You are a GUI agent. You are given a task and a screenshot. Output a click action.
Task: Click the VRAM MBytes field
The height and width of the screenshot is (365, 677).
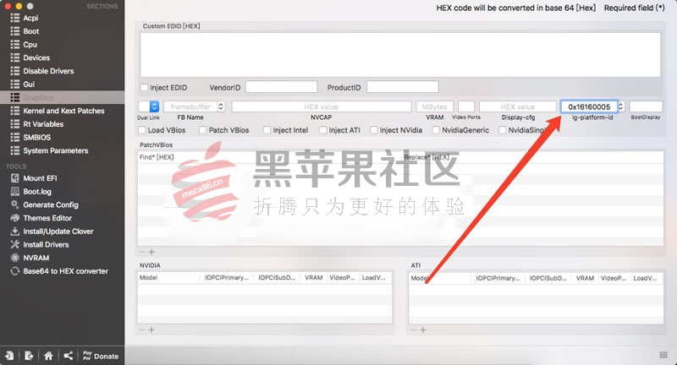point(434,106)
